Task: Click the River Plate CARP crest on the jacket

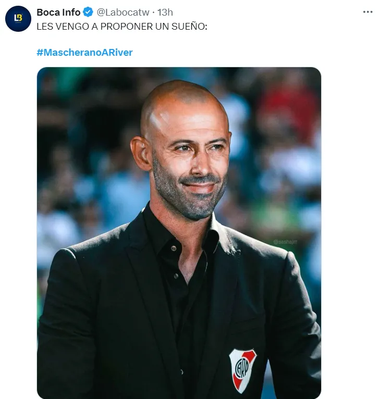Action: pyautogui.click(x=242, y=370)
